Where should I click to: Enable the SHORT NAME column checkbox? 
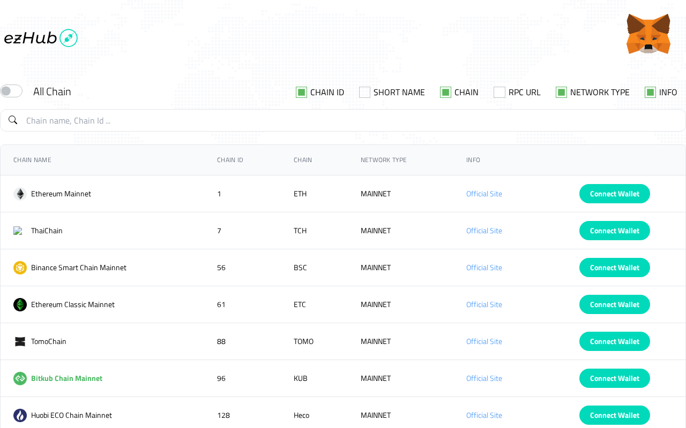pyautogui.click(x=364, y=92)
